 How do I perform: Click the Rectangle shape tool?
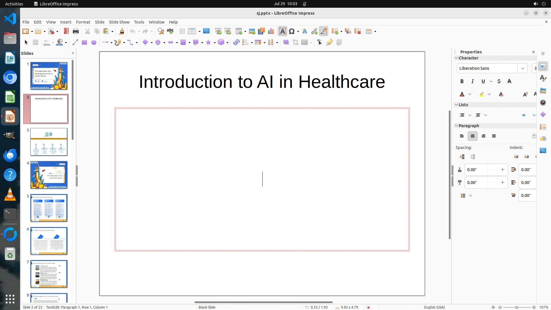pos(84,42)
